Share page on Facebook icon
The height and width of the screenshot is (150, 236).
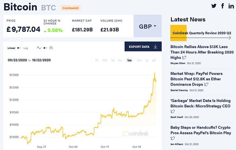(223, 6)
